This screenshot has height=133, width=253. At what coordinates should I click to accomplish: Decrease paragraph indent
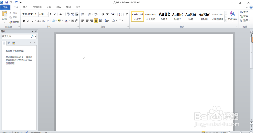[103, 14]
